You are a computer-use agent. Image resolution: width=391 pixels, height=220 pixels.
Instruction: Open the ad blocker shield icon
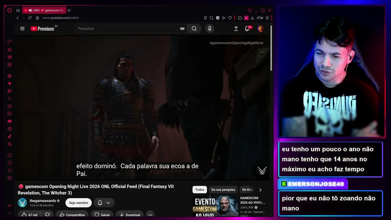tap(218, 18)
